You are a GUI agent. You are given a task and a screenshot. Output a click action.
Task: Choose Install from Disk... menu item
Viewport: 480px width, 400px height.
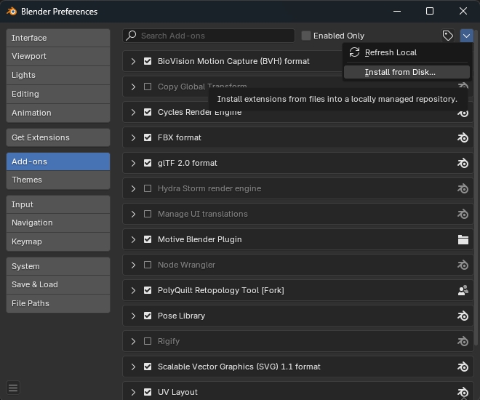(x=400, y=72)
